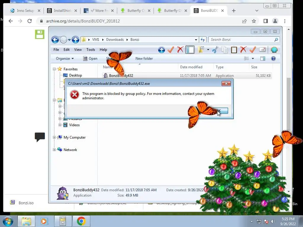Collapse the Favorites tree node
The image size is (303, 227).
54,69
